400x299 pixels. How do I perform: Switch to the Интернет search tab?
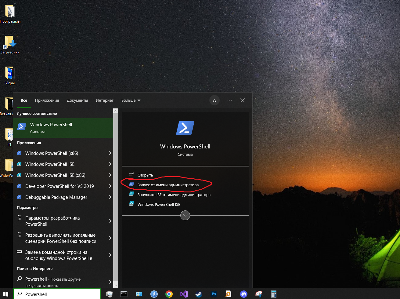tap(105, 100)
